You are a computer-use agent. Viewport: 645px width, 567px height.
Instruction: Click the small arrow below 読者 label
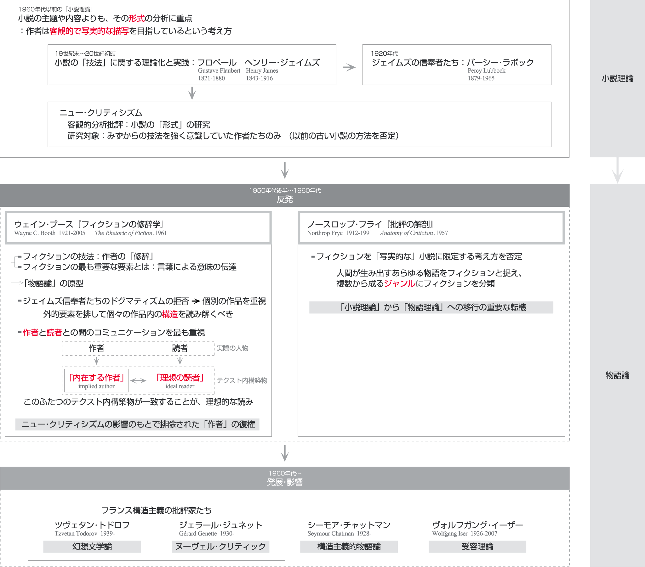180,361
